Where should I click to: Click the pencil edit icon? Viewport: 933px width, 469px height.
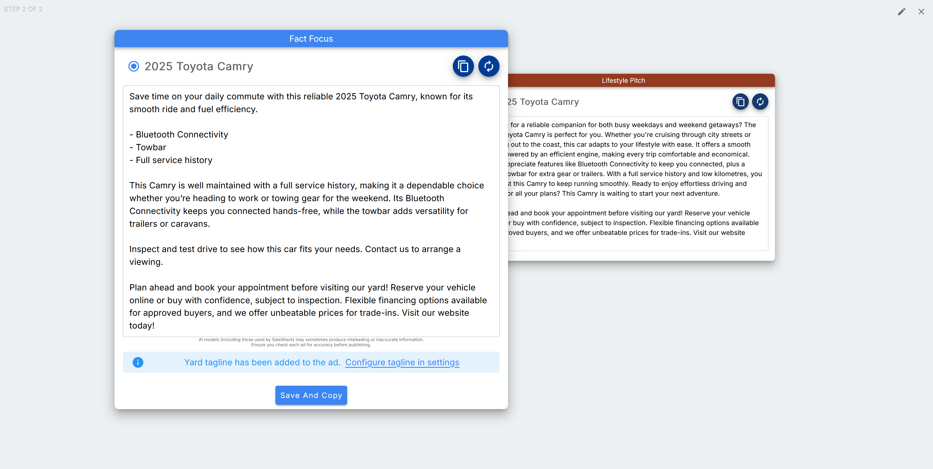pos(901,12)
